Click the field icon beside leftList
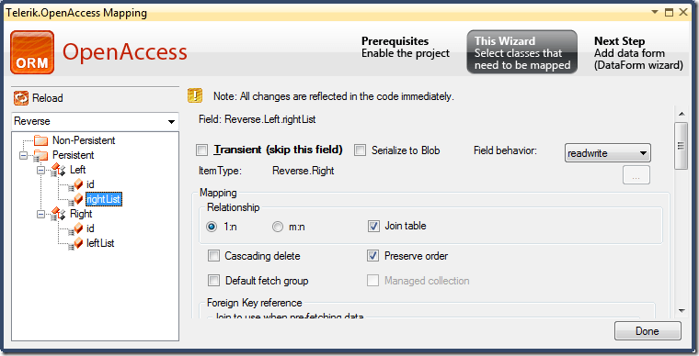 75,243
